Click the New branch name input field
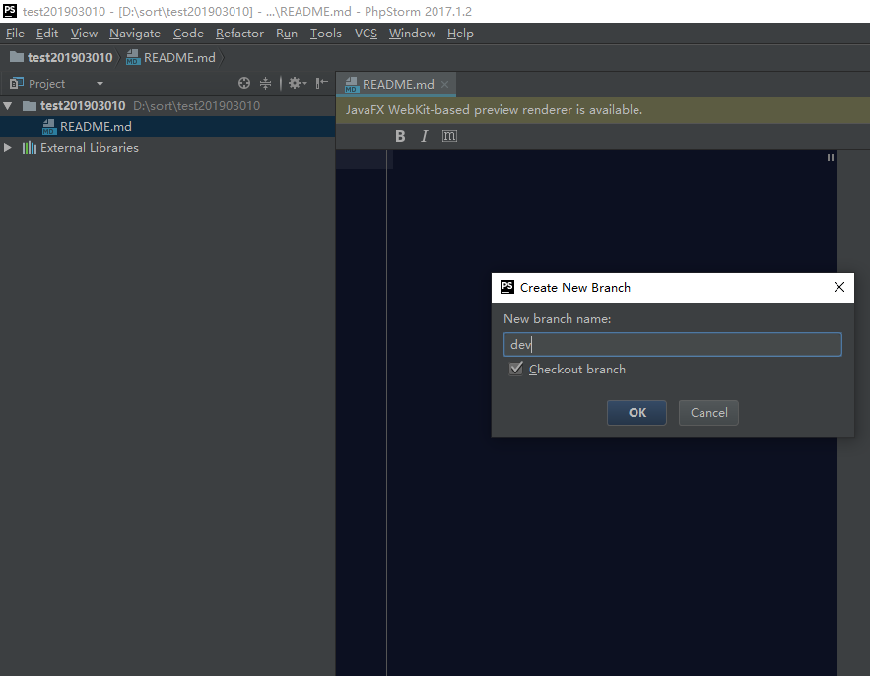The image size is (870, 676). (x=673, y=344)
